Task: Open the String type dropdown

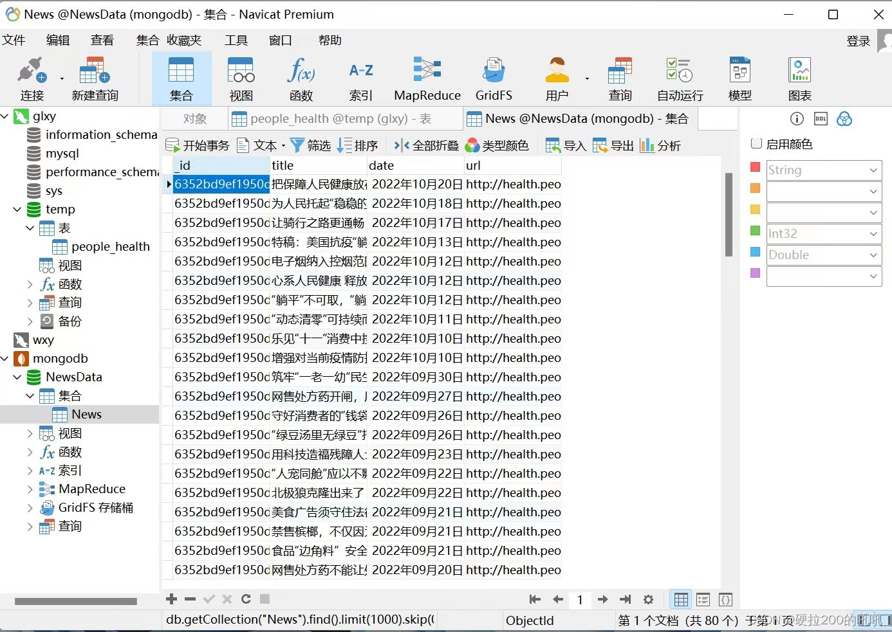Action: (824, 170)
